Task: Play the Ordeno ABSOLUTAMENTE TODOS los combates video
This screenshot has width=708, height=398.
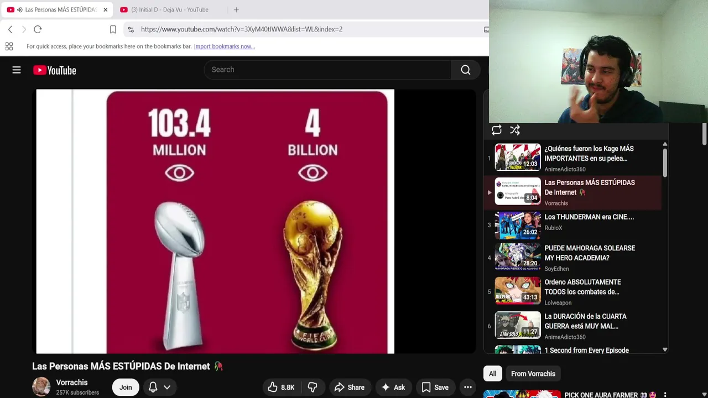Action: point(574,292)
